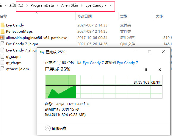Select the qtbase_ja.qm file icon
Image resolution: width=172 pixels, height=136 pixels.
[2, 69]
